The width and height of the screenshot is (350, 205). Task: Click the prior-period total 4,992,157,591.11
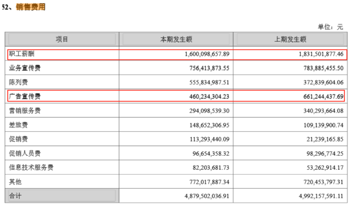(313, 196)
